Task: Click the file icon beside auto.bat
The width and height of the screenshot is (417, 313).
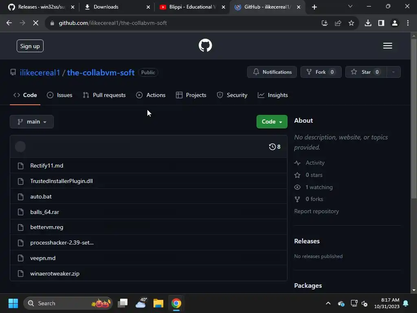Action: (x=20, y=197)
